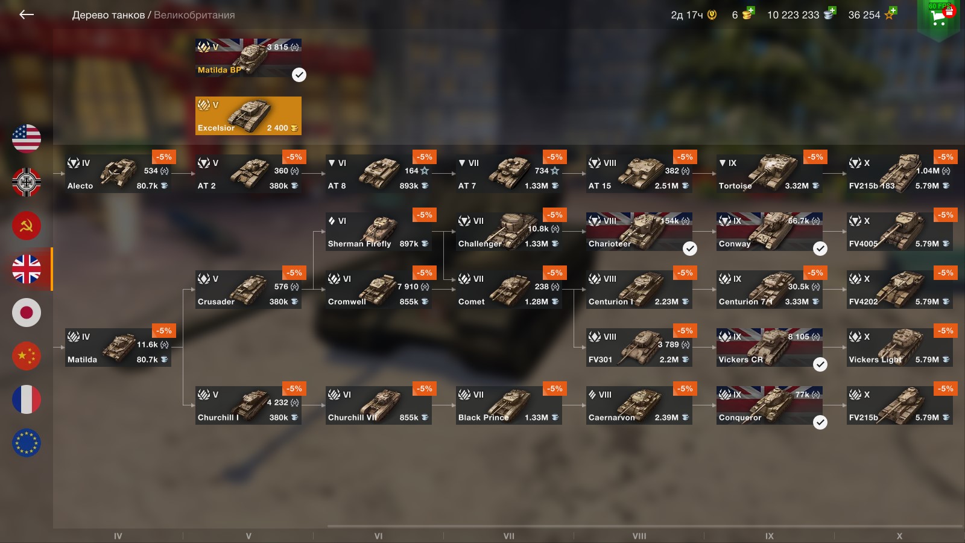Select the France nation flag
965x543 pixels.
pyautogui.click(x=27, y=399)
